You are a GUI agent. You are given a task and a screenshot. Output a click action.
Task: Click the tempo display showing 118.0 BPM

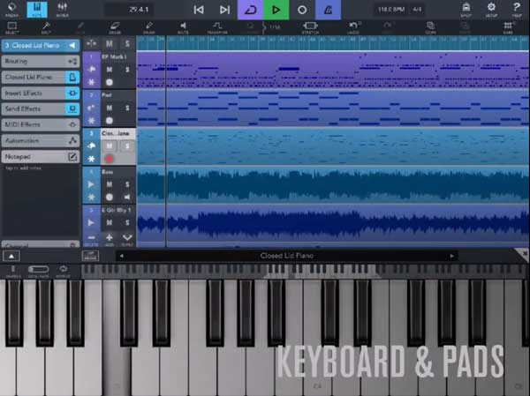point(388,10)
